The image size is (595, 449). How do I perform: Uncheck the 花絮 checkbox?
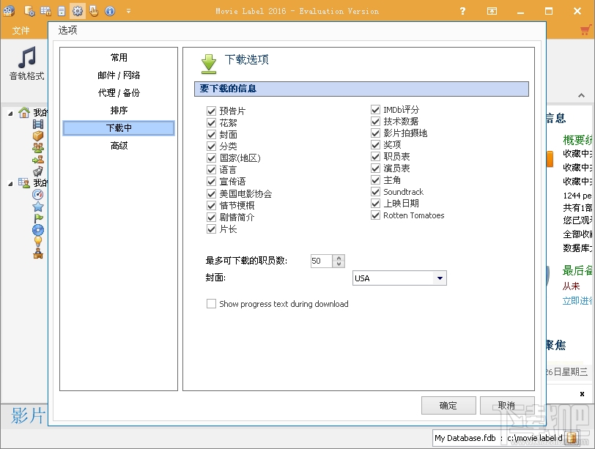pos(211,123)
